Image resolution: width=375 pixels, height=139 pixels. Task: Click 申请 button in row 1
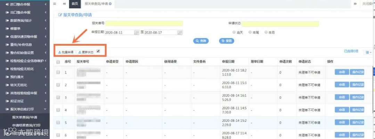(x=342, y=72)
